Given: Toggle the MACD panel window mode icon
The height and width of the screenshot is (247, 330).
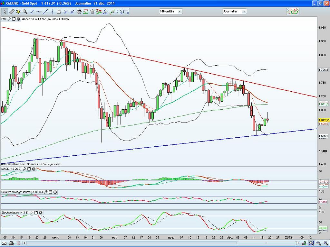Looking at the screenshot, I should (29, 169).
